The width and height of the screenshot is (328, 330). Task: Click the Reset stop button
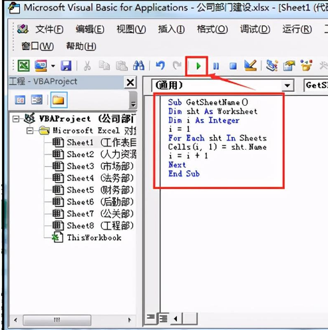click(233, 66)
